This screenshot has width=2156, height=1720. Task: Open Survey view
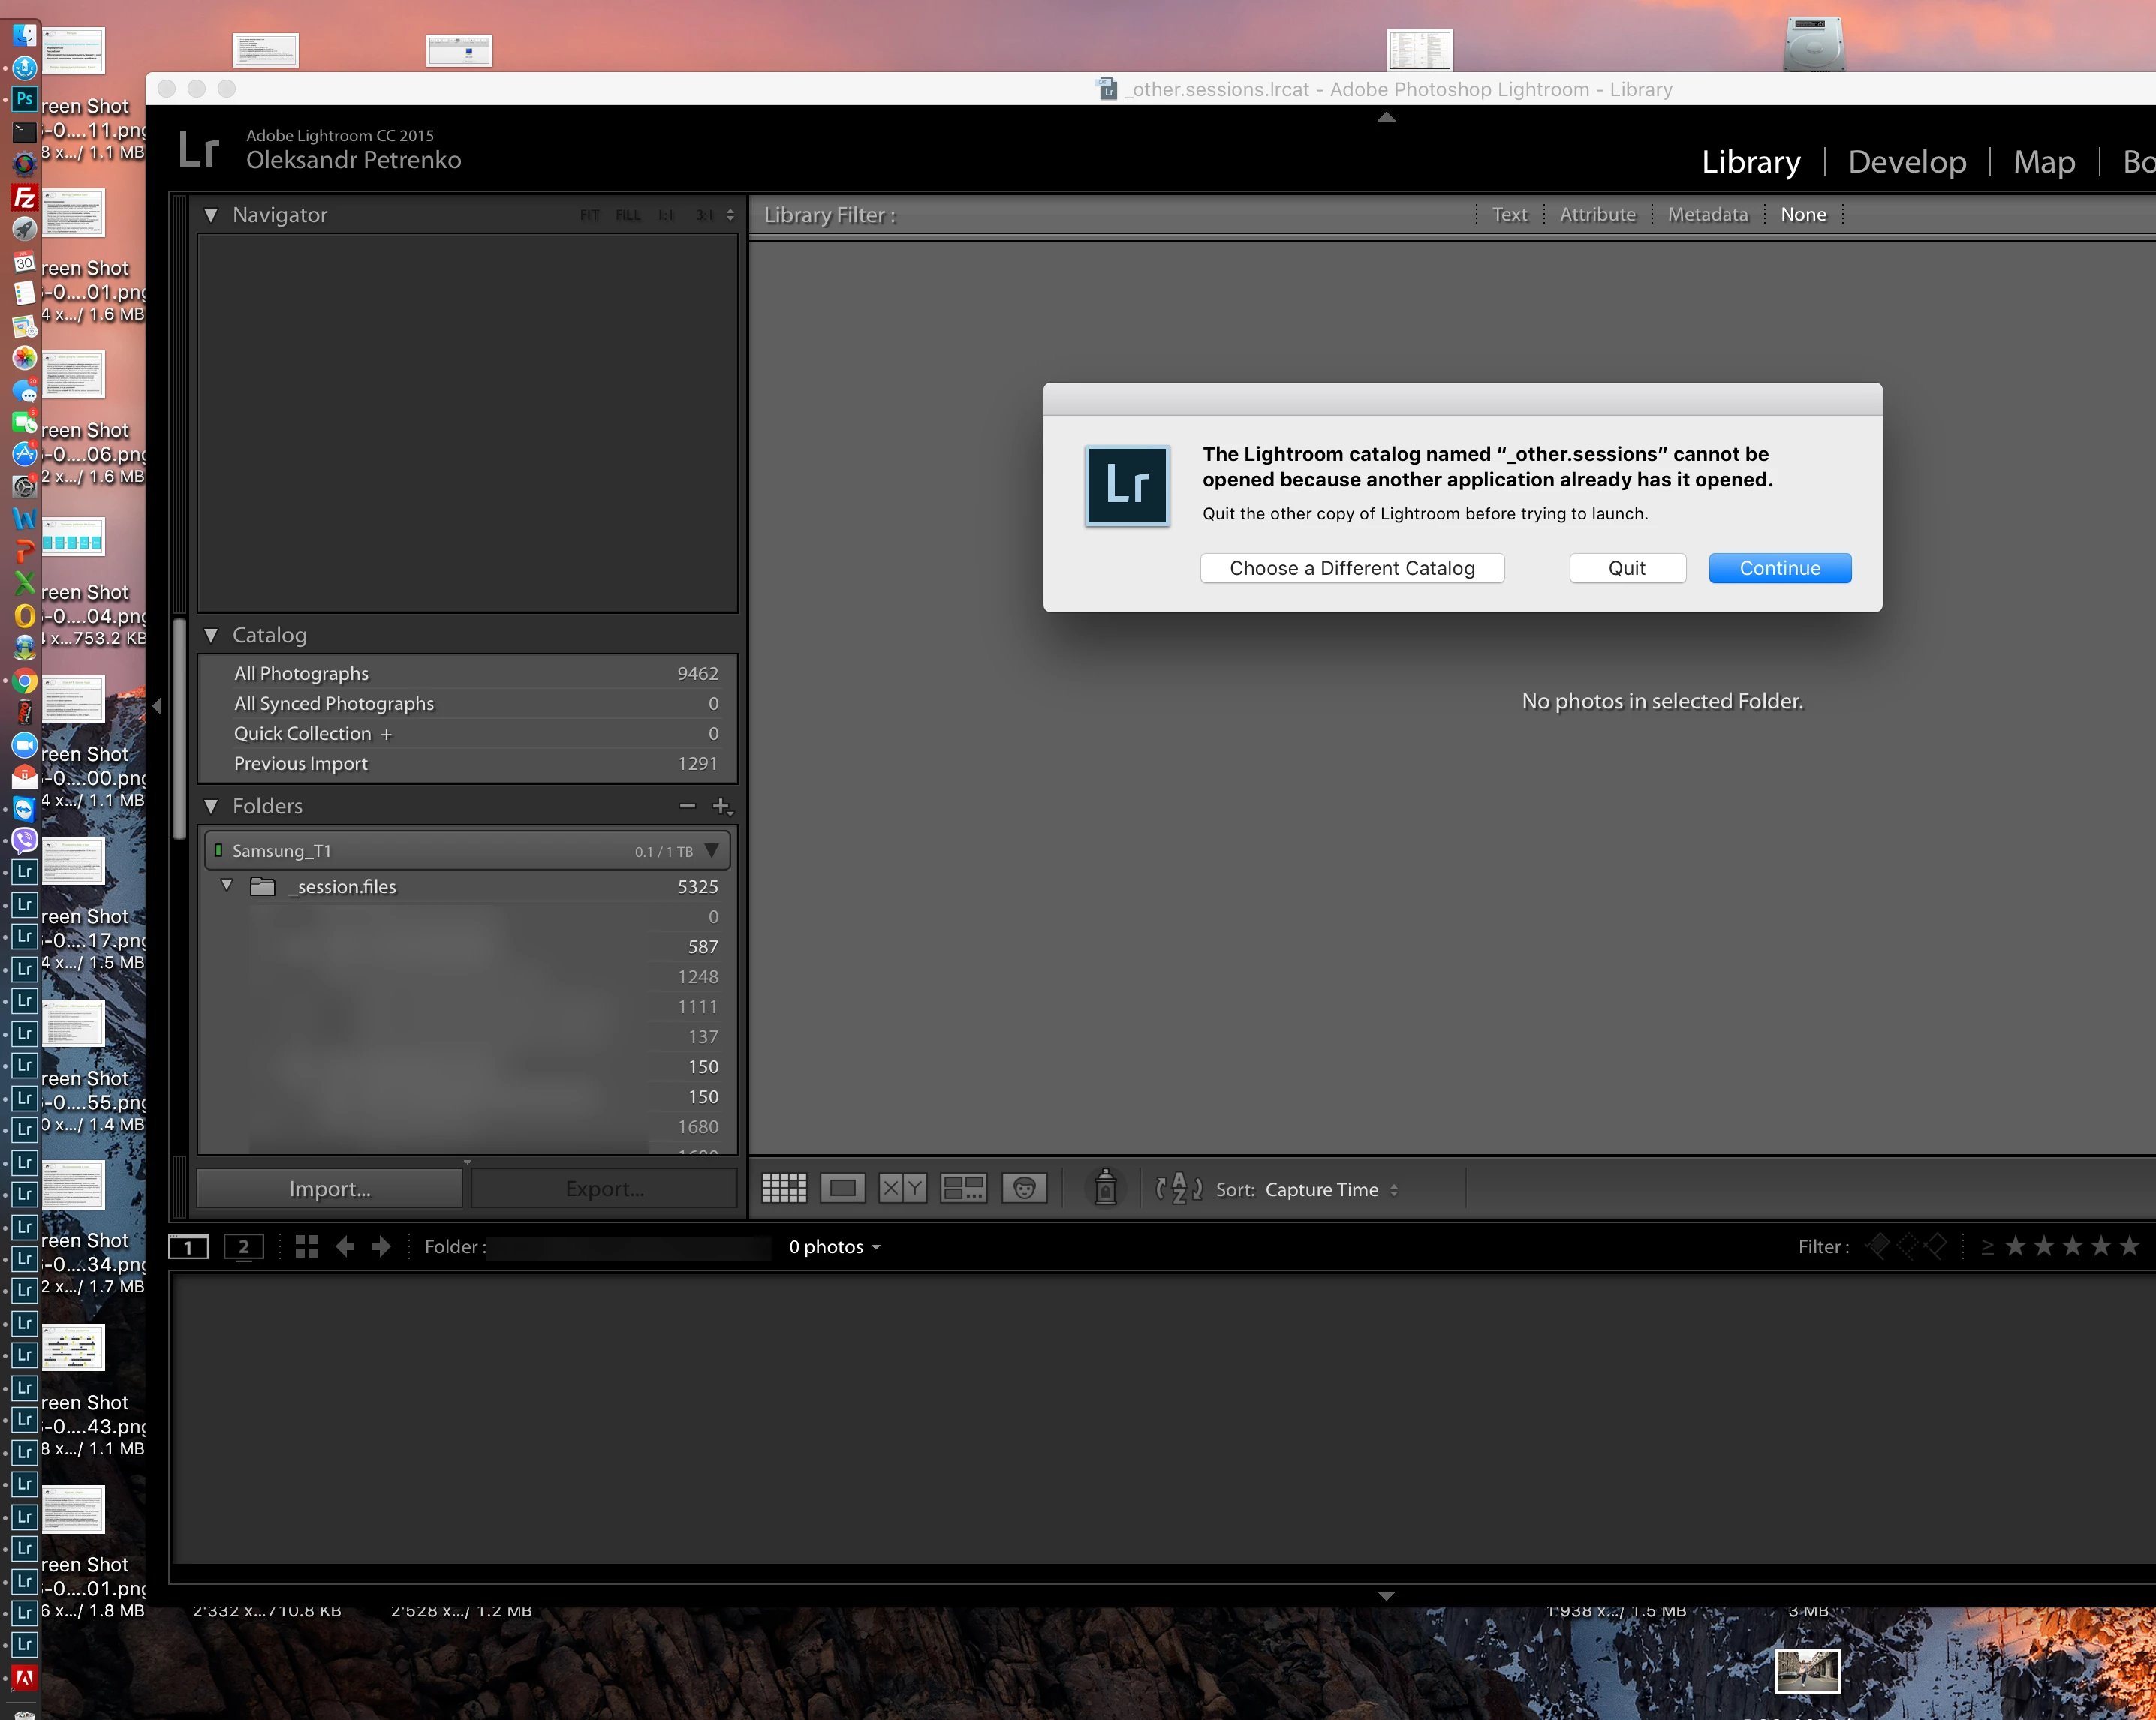click(963, 1188)
